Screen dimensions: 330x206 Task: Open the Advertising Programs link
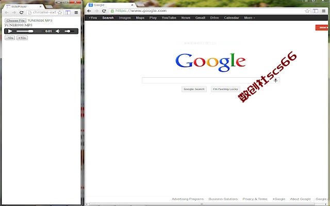pyautogui.click(x=188, y=199)
